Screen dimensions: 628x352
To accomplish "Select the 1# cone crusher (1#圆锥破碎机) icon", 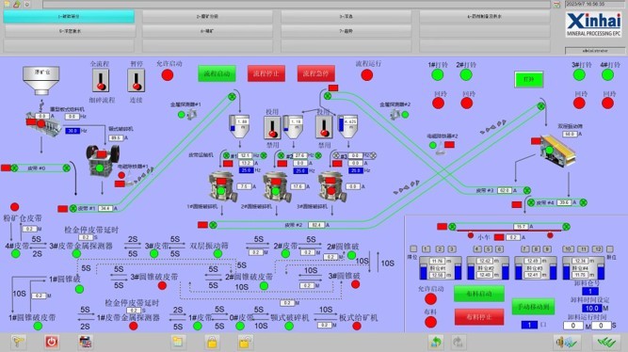I will pyautogui.click(x=222, y=186).
